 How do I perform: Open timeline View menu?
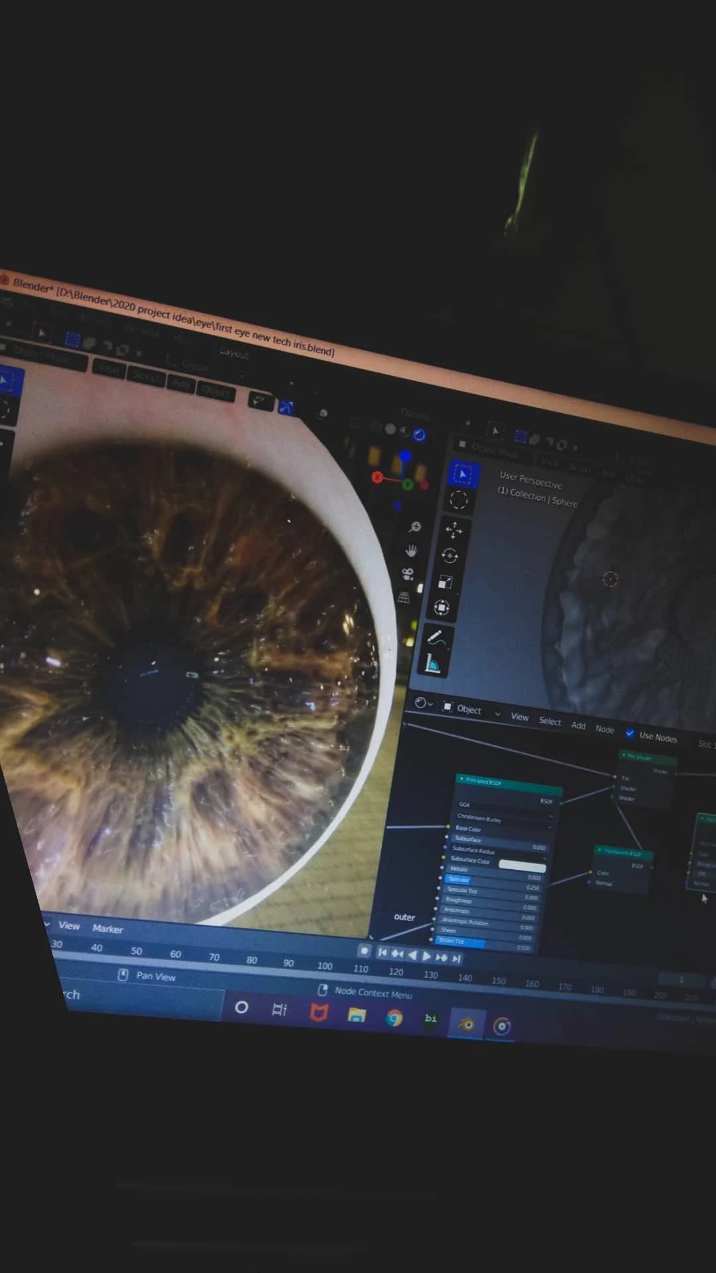coord(70,926)
